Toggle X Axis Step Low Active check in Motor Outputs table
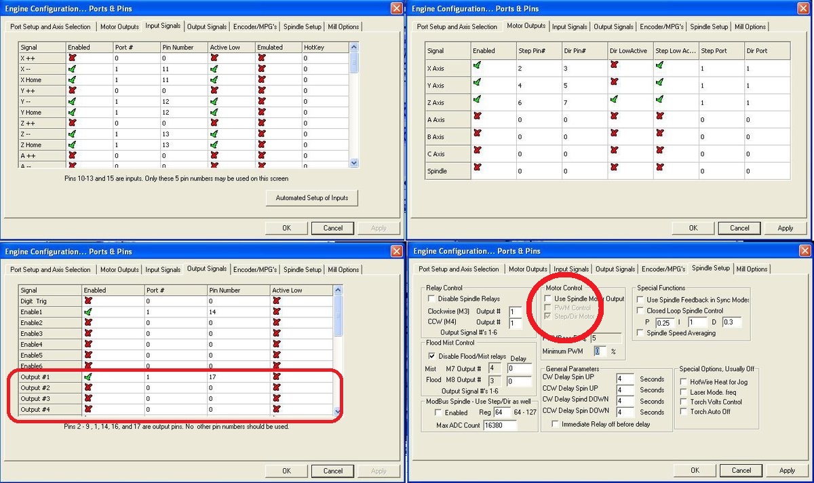This screenshot has width=814, height=483. pos(660,65)
